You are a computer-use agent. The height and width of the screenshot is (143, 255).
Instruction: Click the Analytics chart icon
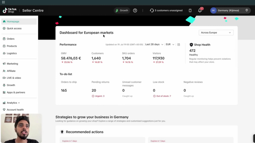pos(4,103)
